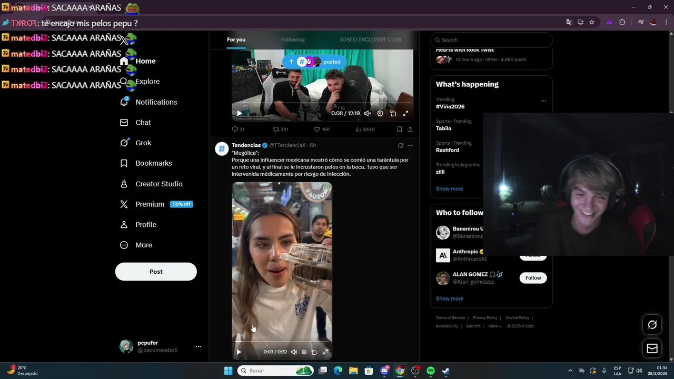This screenshot has height=379, width=674.
Task: Open floating Grok button
Action: point(652,325)
